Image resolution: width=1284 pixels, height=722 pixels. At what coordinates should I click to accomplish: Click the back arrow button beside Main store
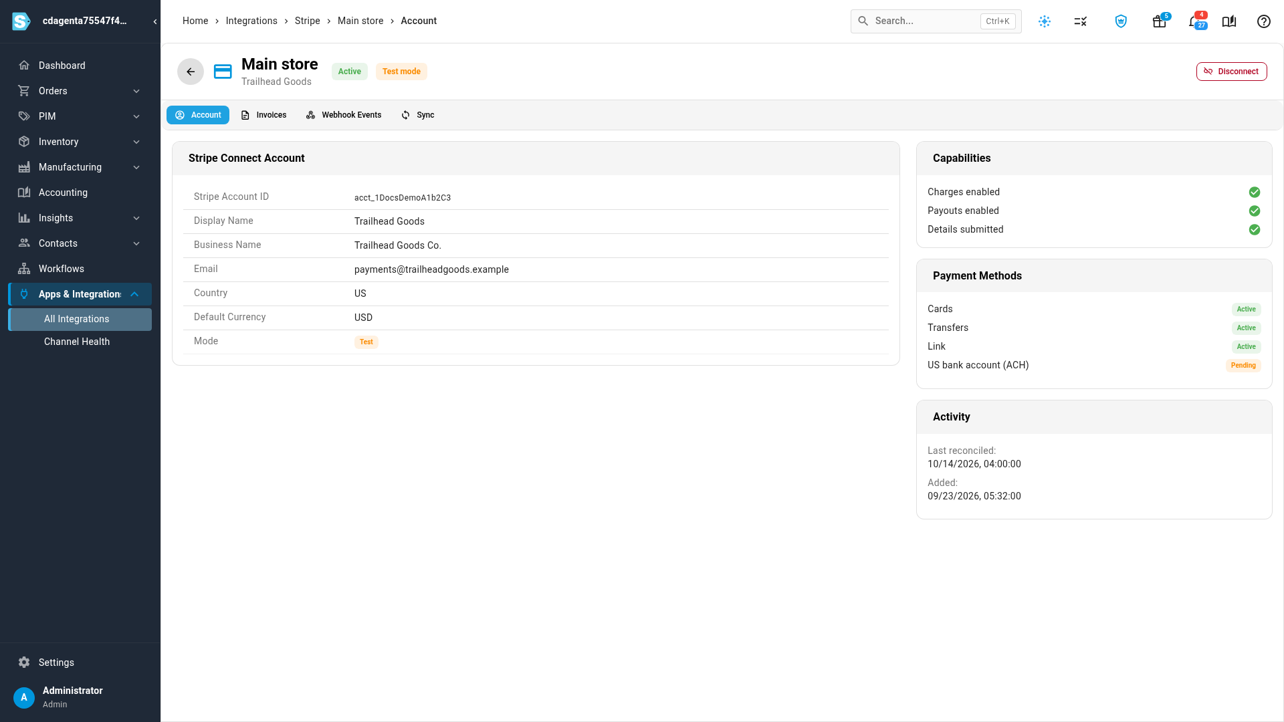pos(191,72)
